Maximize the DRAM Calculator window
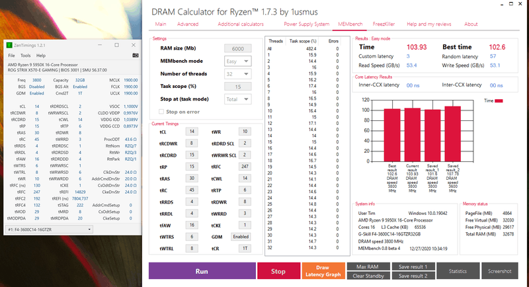529x287 pixels. coord(511,4)
